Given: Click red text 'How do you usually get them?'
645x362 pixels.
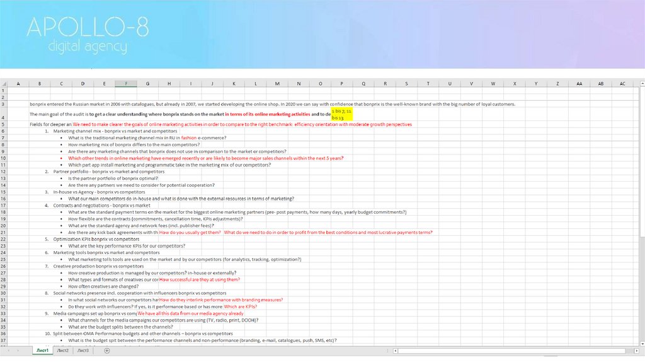Looking at the screenshot, I should coord(190,233).
